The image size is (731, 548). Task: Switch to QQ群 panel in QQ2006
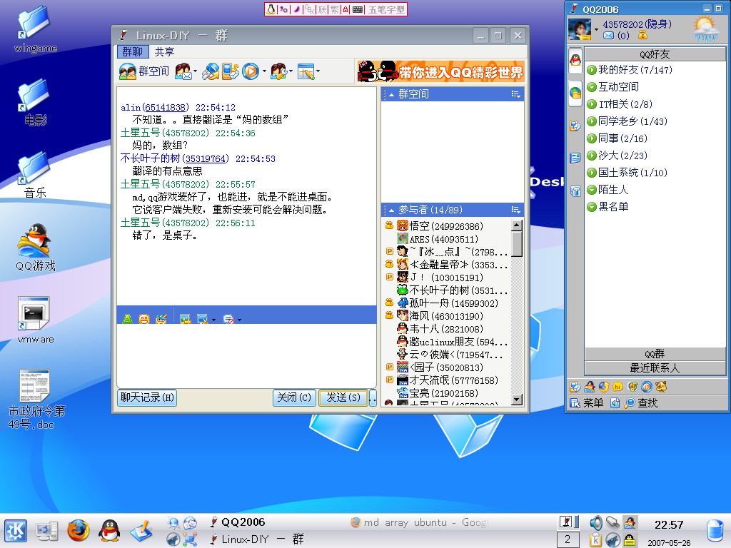(655, 354)
